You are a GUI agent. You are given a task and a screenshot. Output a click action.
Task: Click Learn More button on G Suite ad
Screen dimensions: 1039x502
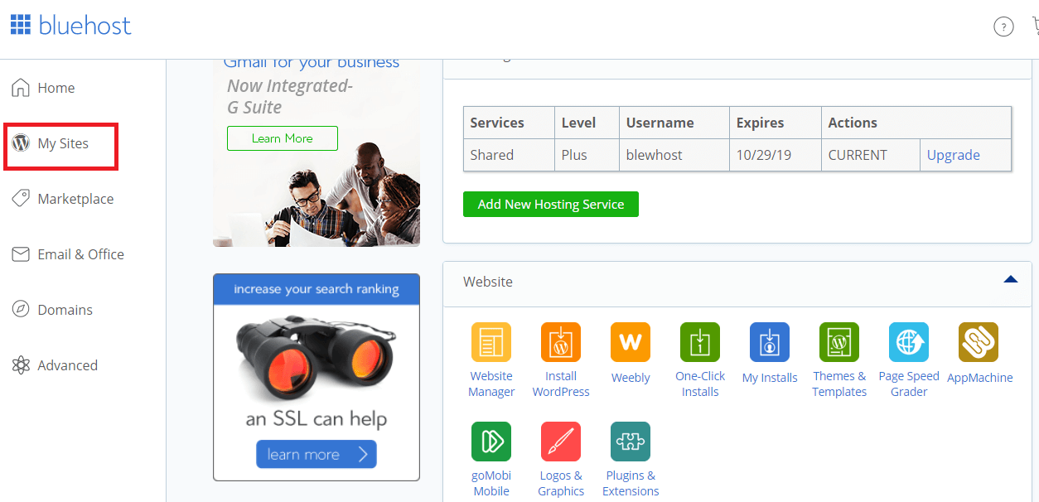283,138
